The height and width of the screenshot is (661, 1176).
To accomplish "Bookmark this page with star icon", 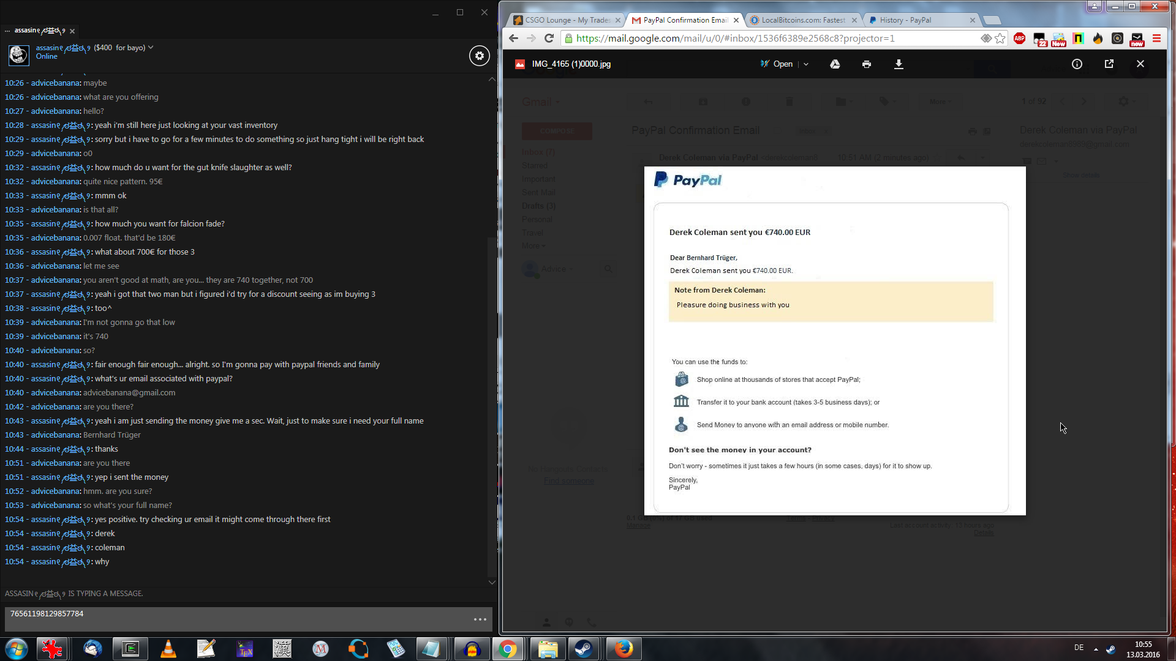I will (x=1000, y=39).
